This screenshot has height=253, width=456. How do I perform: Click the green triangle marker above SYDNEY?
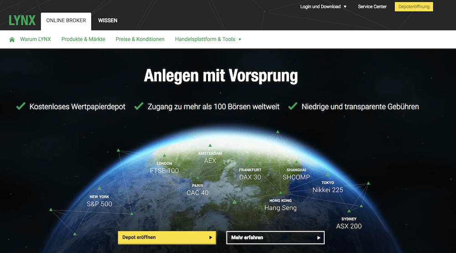[349, 211]
